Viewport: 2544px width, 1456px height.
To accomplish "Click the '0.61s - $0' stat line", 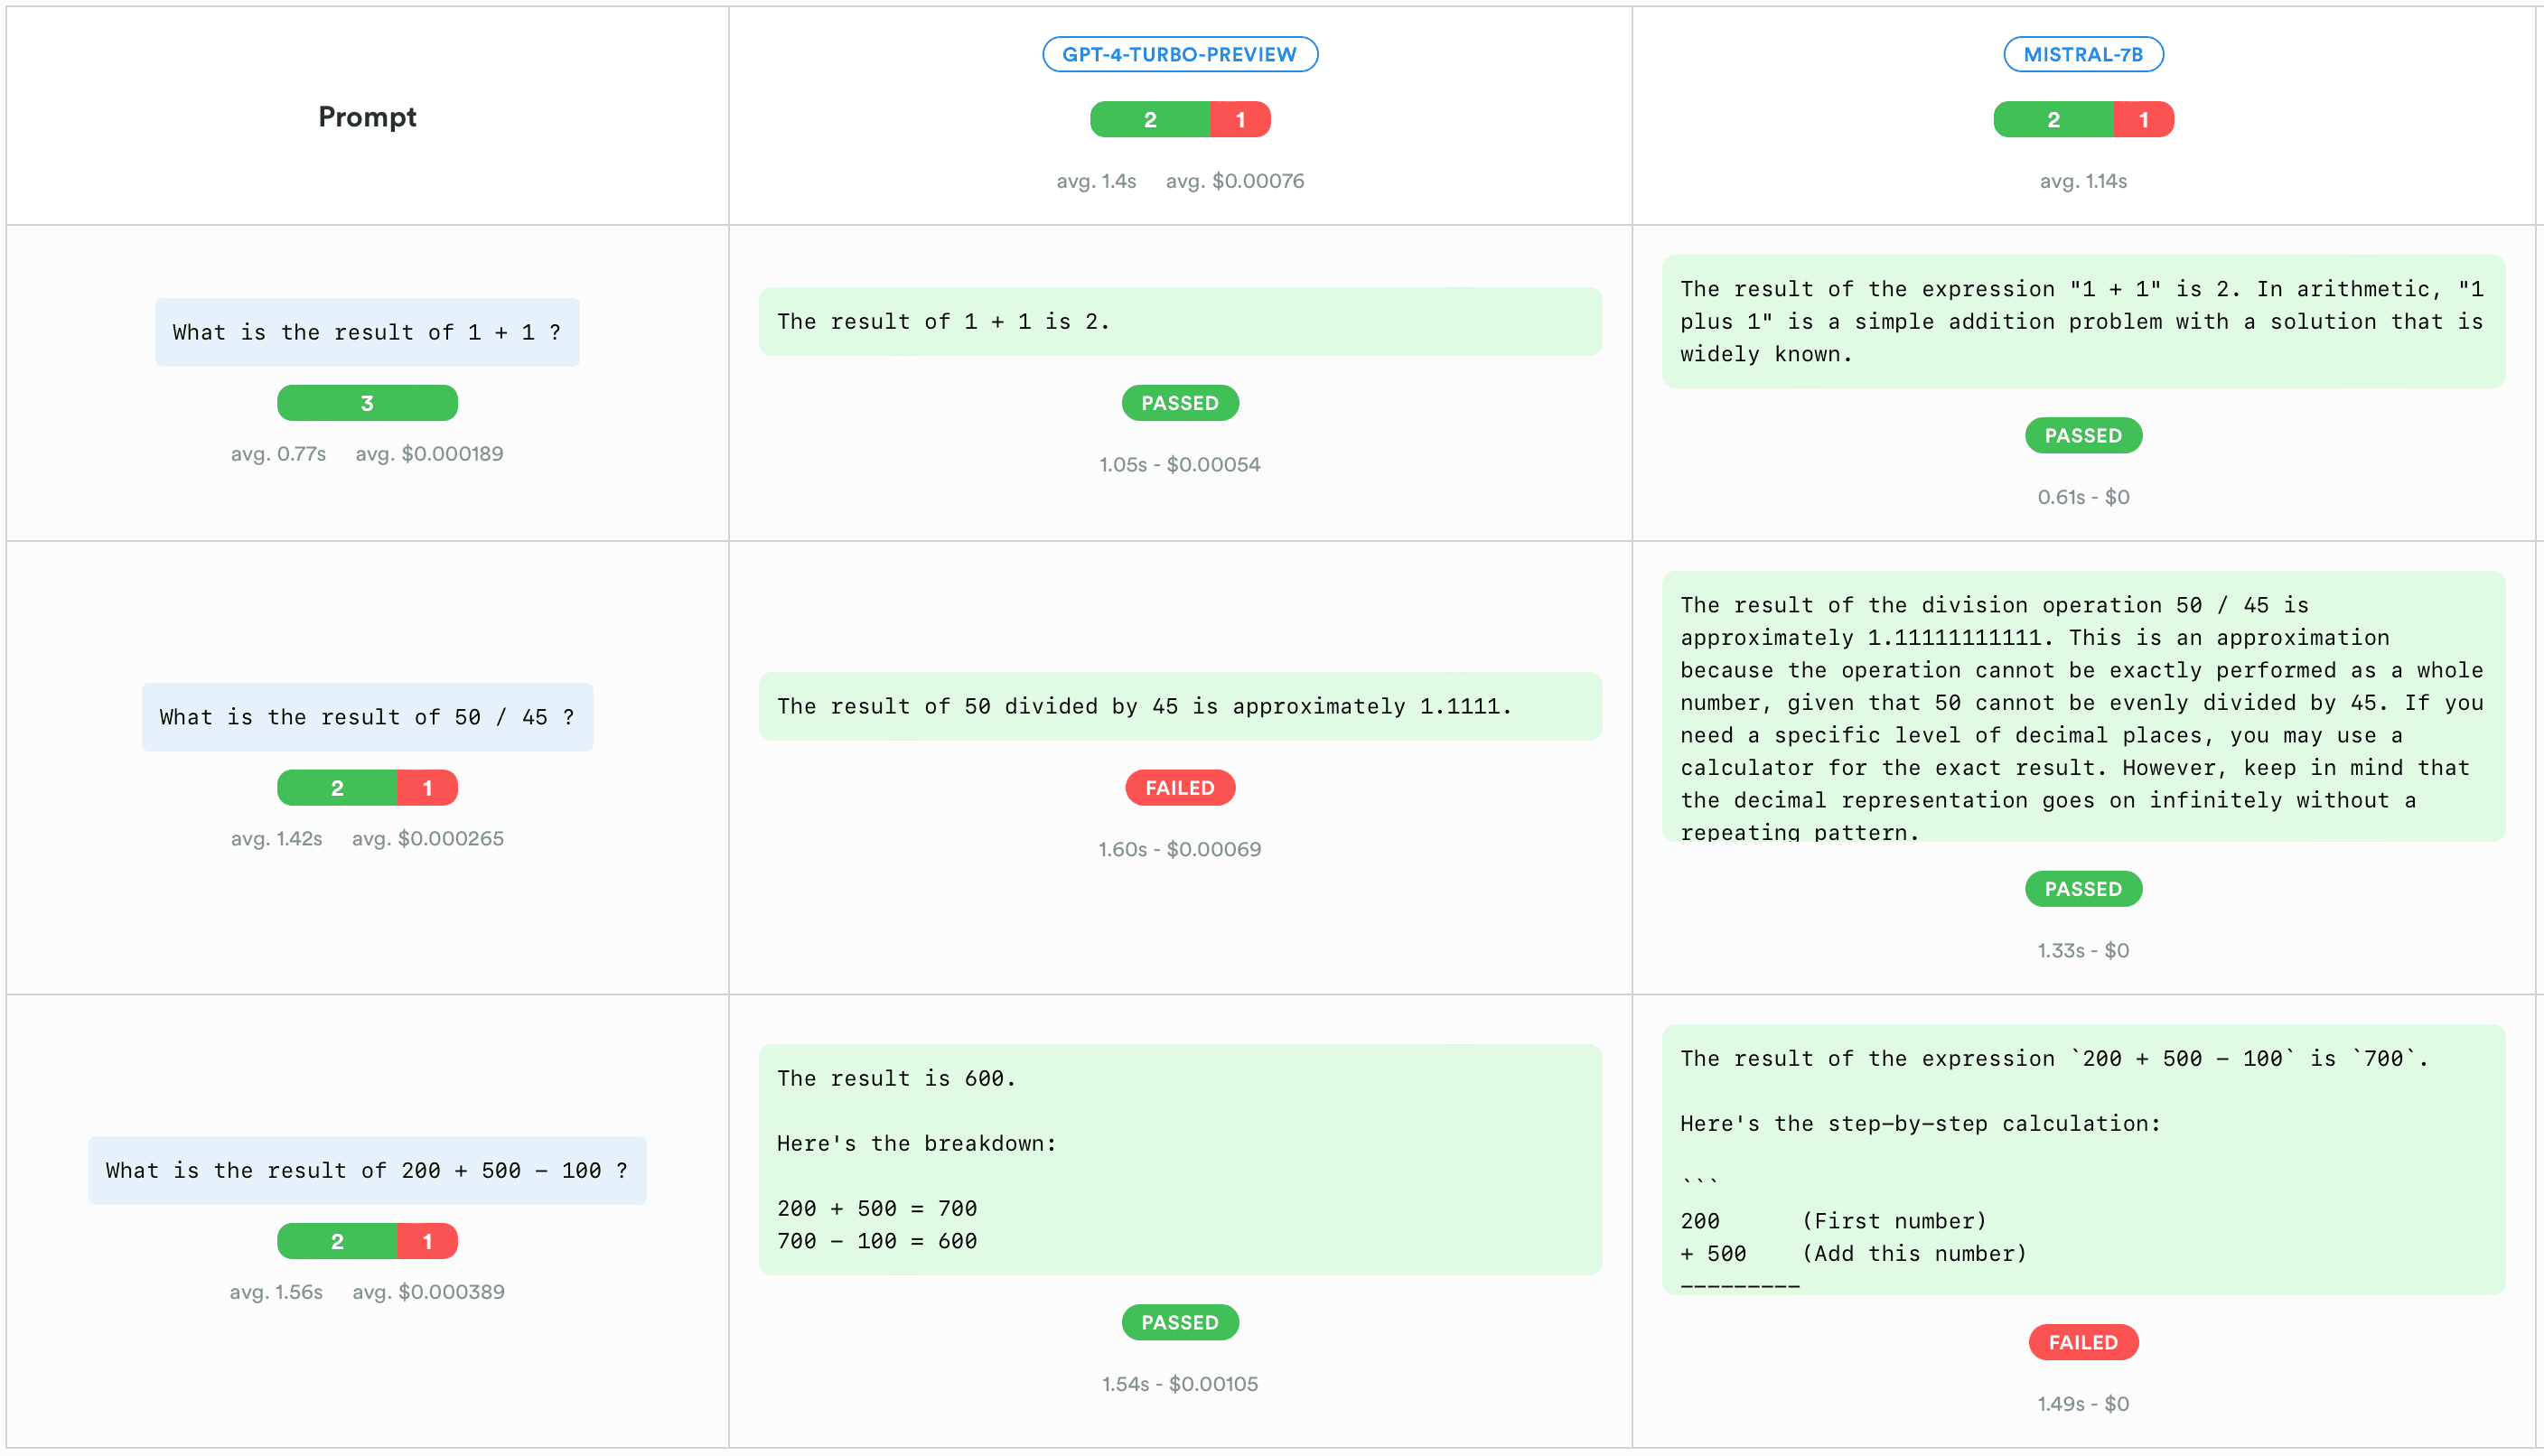I will [2083, 497].
